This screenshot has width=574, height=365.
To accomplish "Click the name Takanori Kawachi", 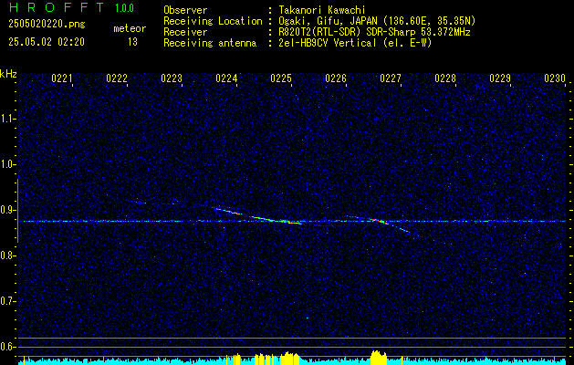I will click(x=322, y=10).
